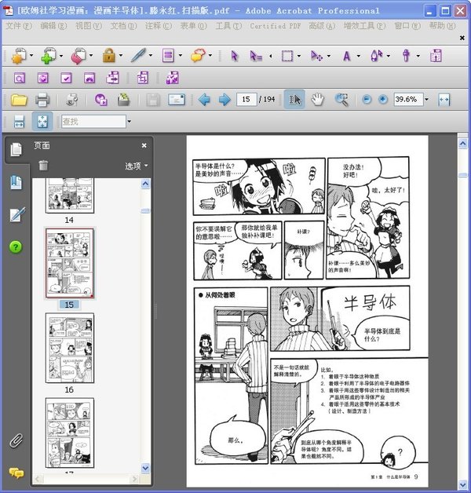This screenshot has height=493, width=471.
Task: Expand the Sign dropdown arrow
Action: pos(151,56)
